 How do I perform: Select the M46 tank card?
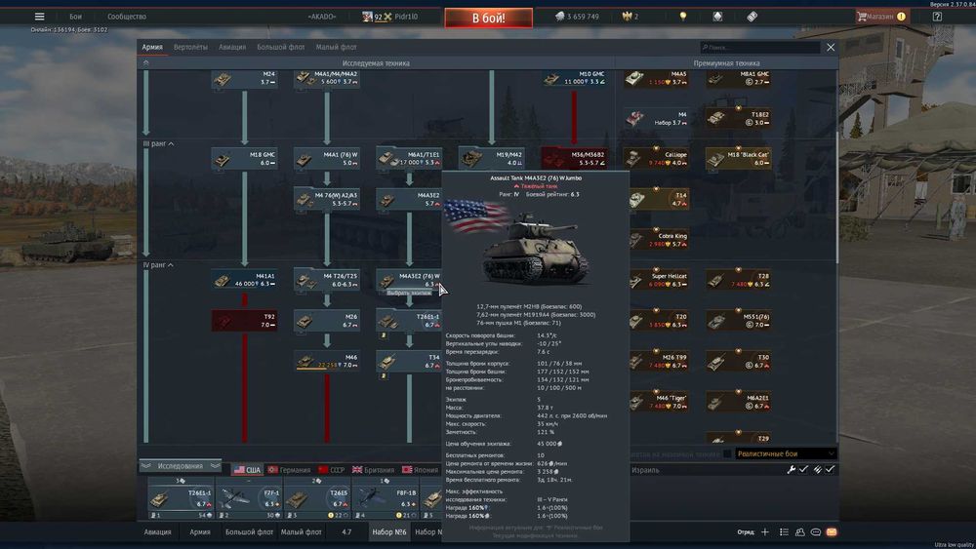point(326,361)
